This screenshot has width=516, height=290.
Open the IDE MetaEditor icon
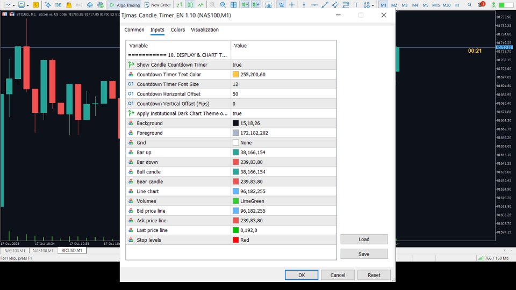[x=58, y=5]
